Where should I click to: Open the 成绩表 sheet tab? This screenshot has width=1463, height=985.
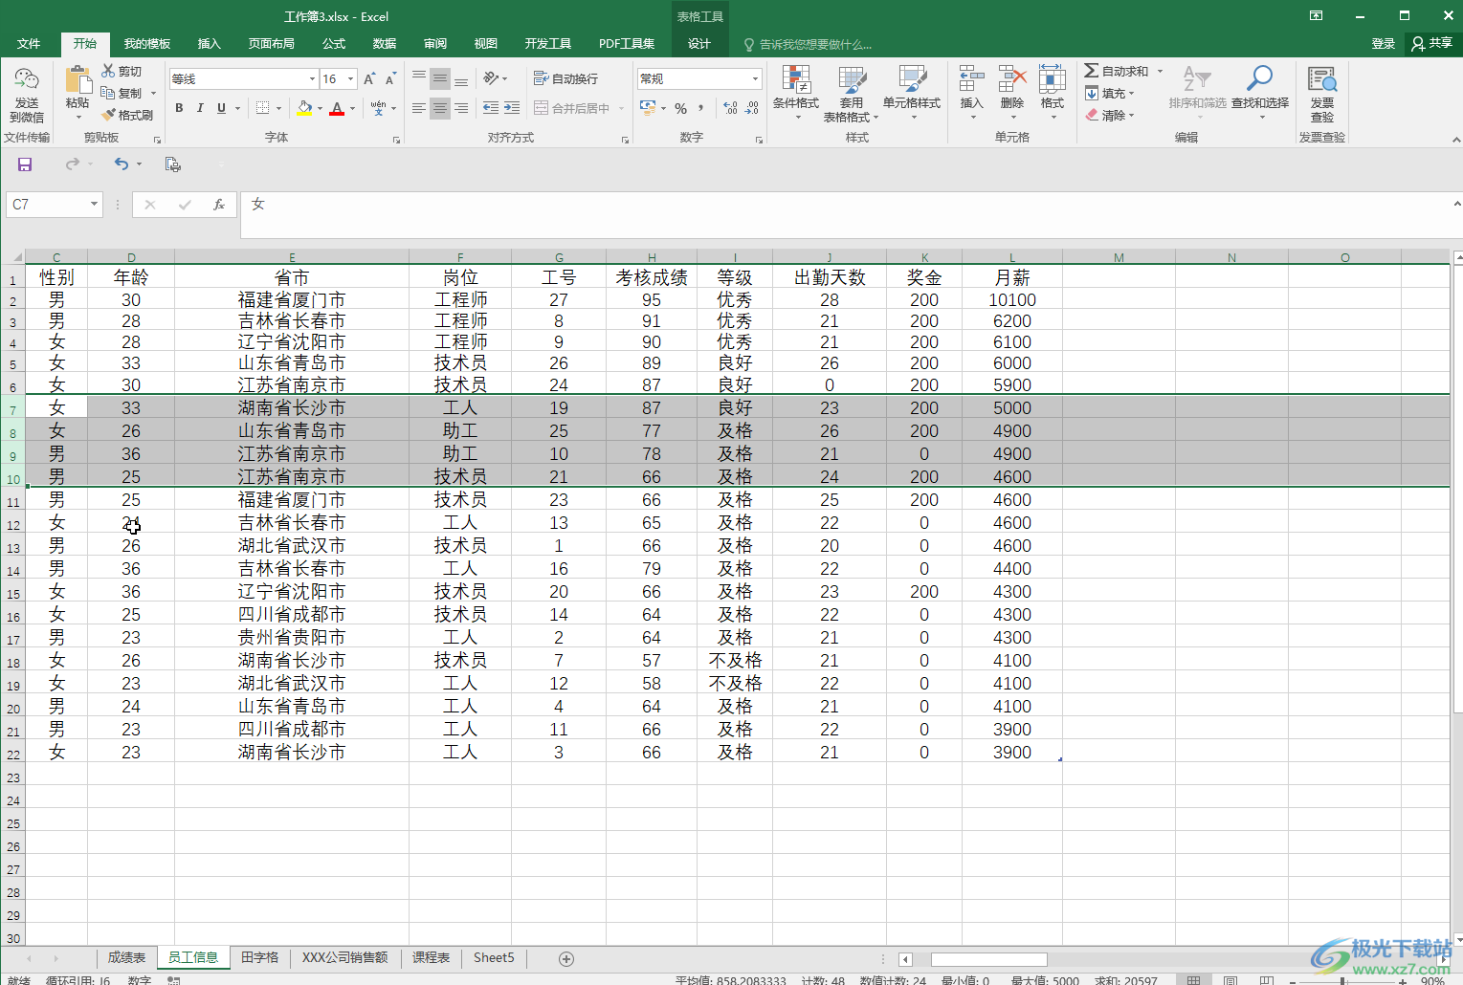tap(126, 957)
